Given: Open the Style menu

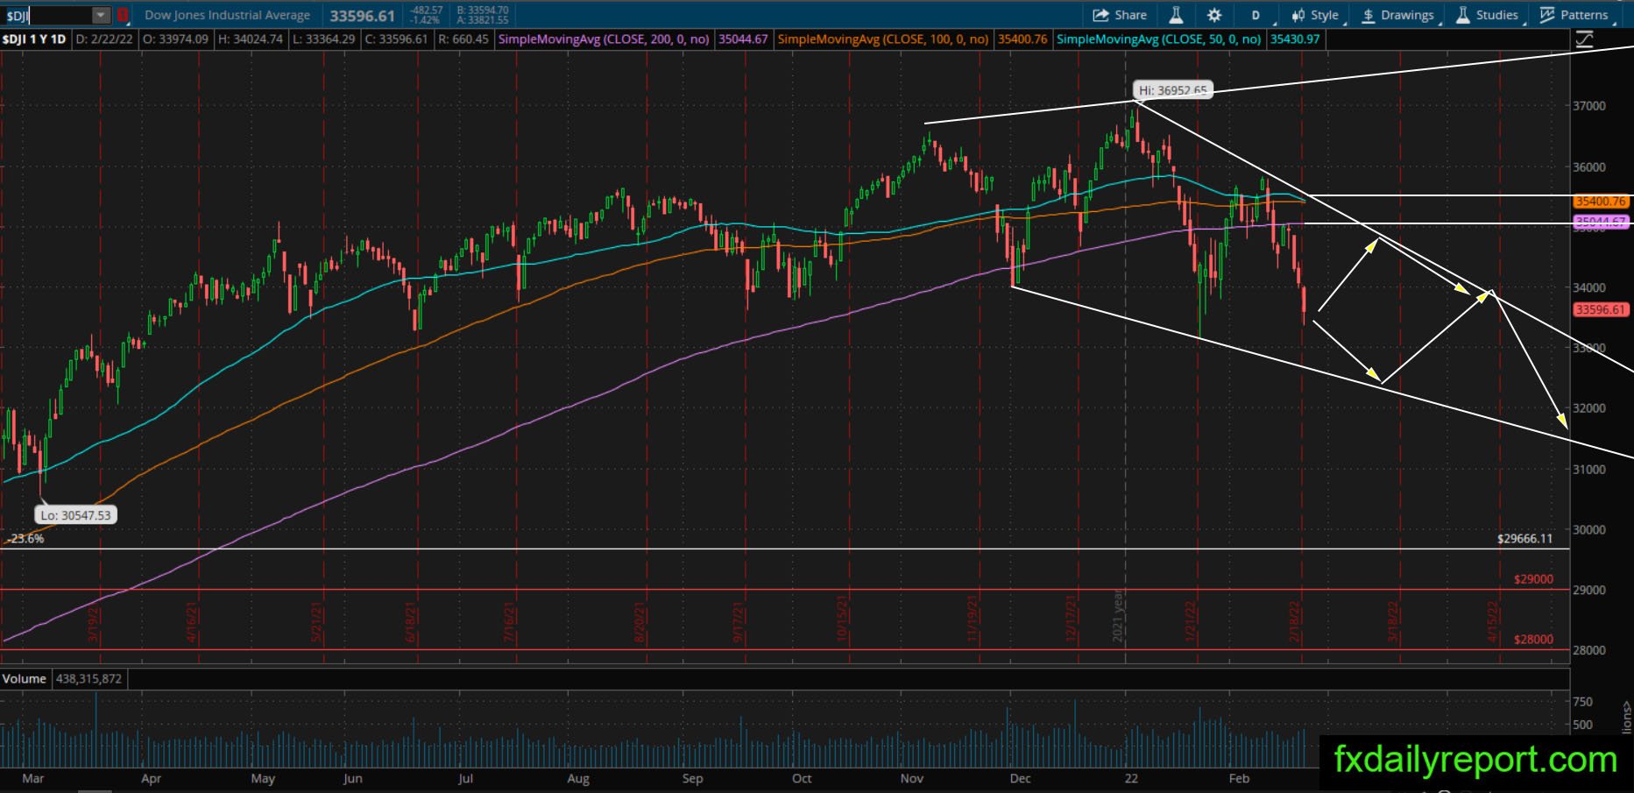Looking at the screenshot, I should [x=1315, y=15].
